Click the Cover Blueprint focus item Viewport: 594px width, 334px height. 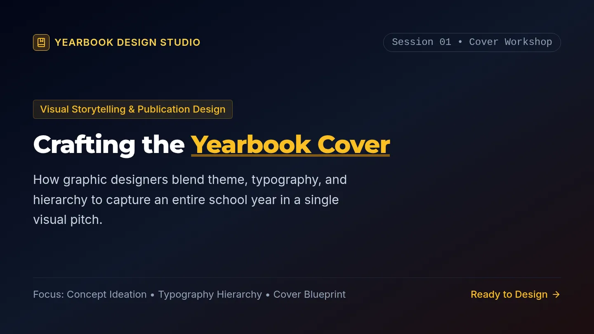309,294
